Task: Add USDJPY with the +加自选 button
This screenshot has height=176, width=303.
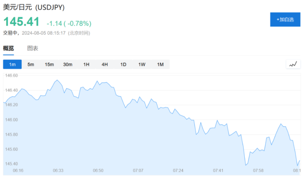Action: (285, 19)
